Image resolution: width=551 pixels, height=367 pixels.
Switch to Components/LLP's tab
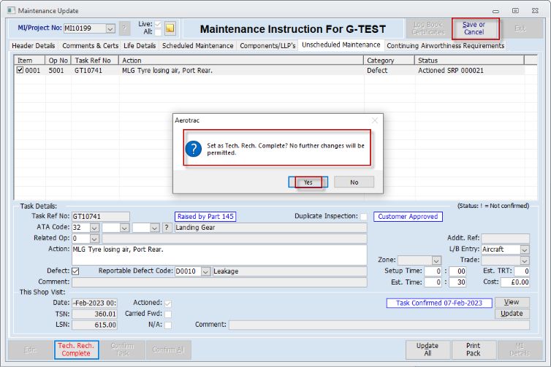tap(267, 46)
